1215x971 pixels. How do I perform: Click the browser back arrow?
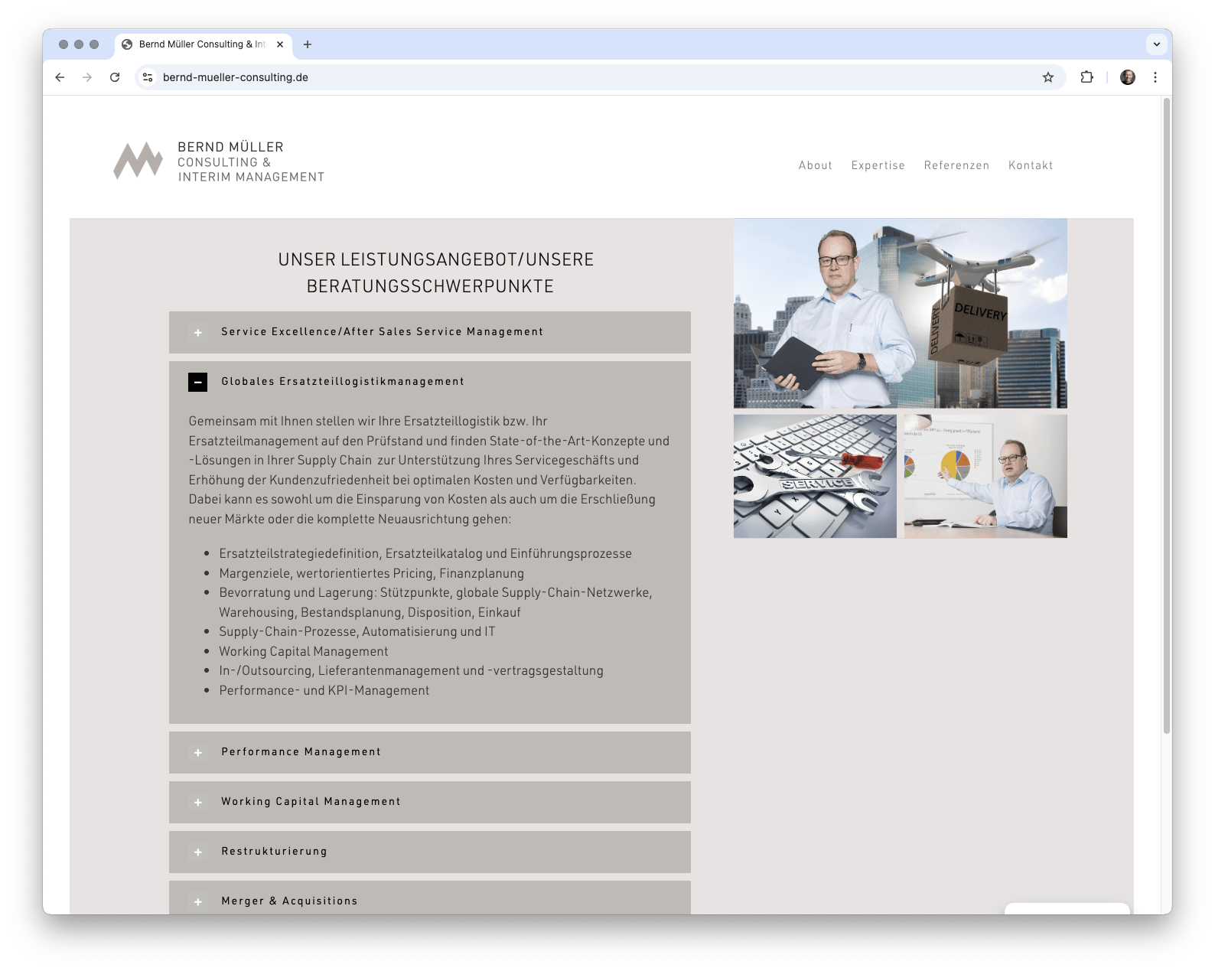pyautogui.click(x=60, y=77)
